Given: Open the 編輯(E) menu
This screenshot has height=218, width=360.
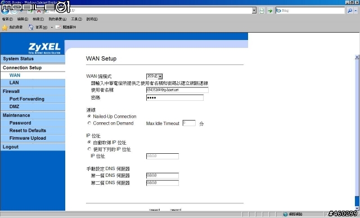Looking at the screenshot, I should click(22, 19).
